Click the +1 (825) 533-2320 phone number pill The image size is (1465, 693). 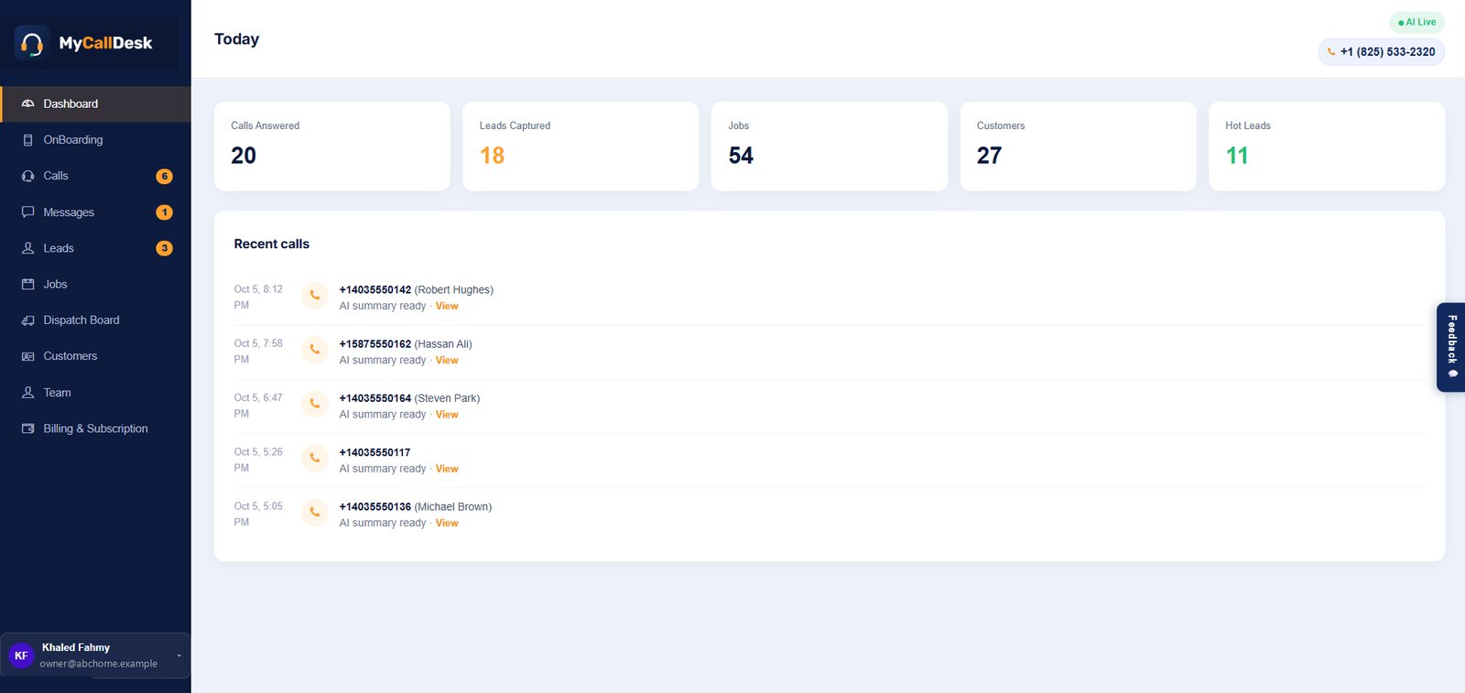click(x=1382, y=52)
